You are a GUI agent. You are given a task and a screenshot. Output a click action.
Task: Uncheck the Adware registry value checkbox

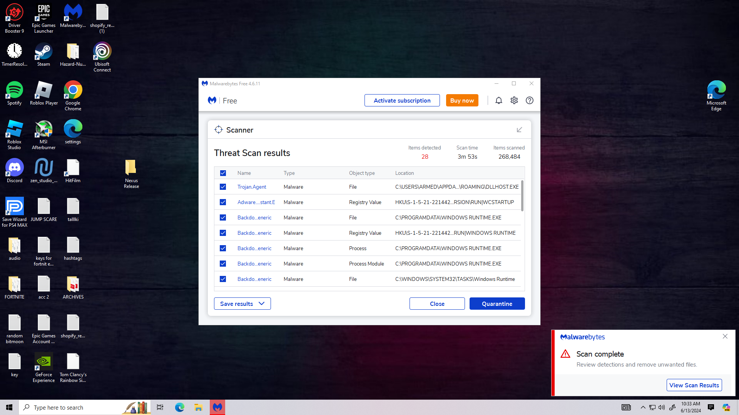click(x=223, y=202)
